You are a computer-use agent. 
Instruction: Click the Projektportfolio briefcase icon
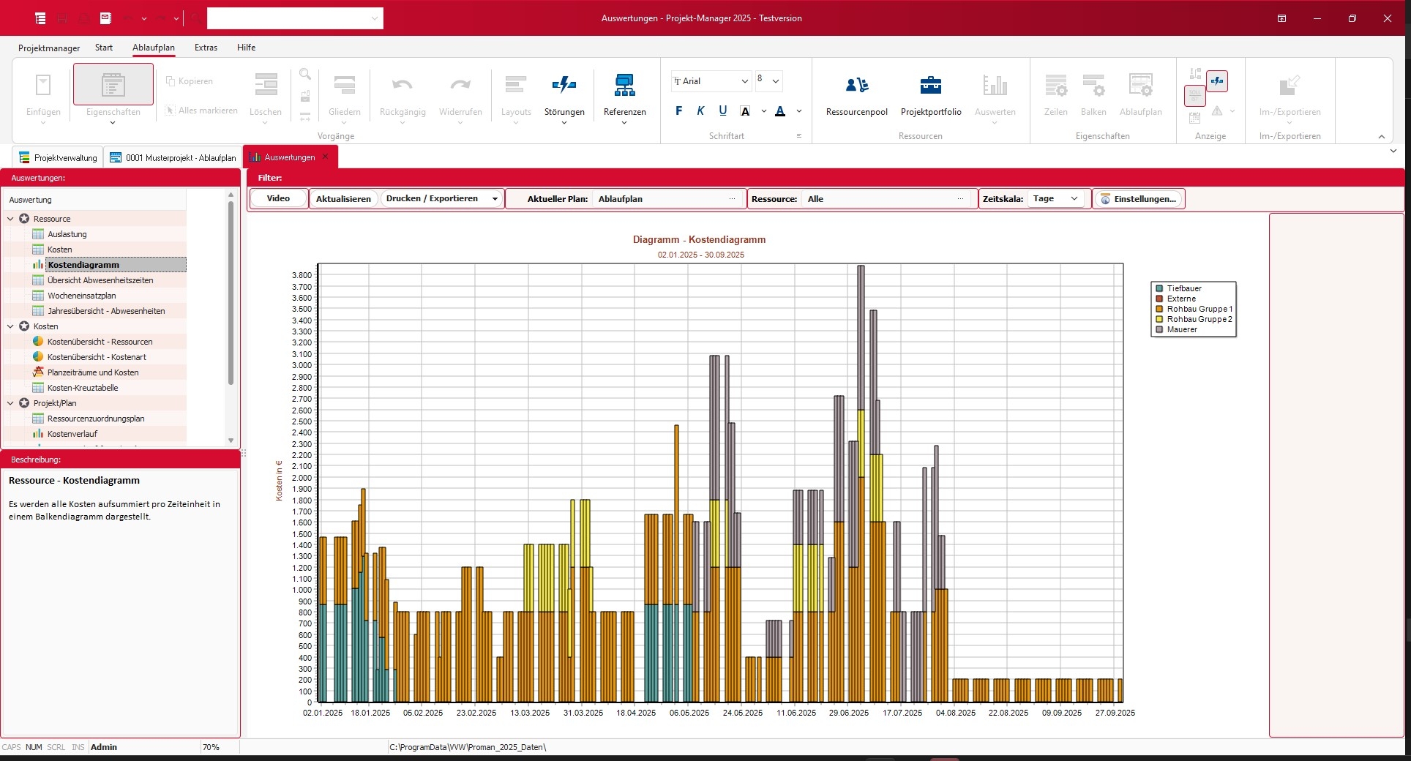click(930, 86)
